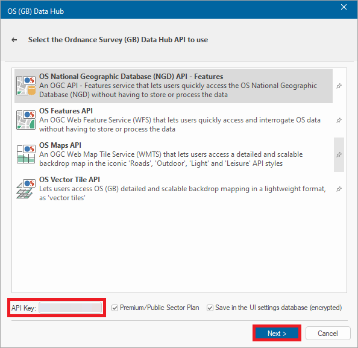Screen dimensions: 358x348
Task: Click the Cancel button
Action: (x=328, y=333)
